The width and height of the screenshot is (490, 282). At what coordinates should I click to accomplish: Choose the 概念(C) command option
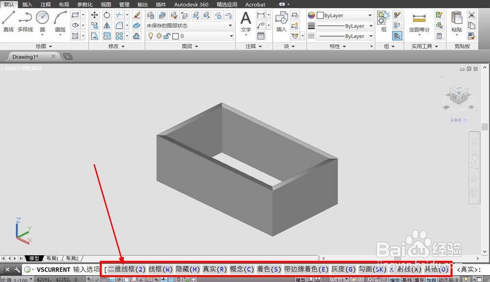tap(242, 269)
